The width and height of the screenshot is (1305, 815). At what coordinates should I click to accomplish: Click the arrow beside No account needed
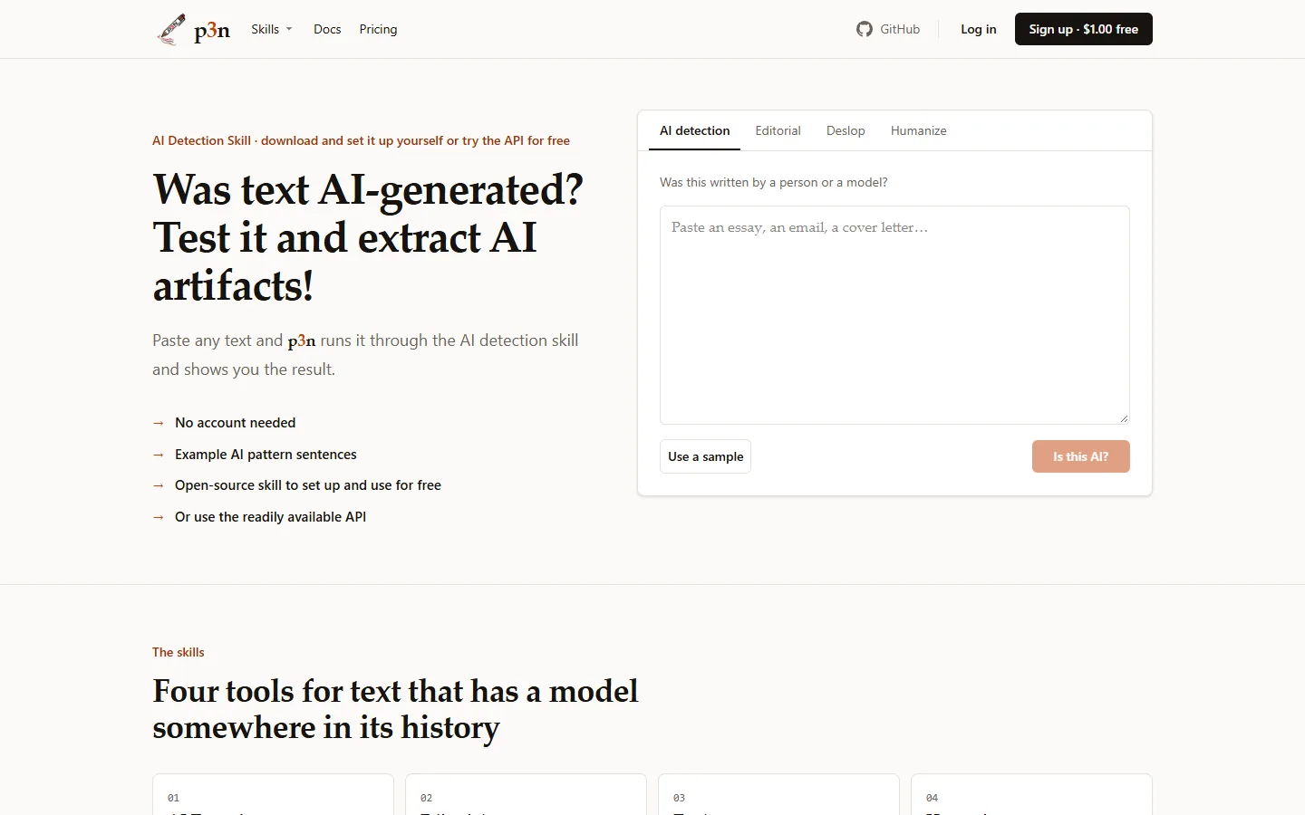[x=159, y=423]
